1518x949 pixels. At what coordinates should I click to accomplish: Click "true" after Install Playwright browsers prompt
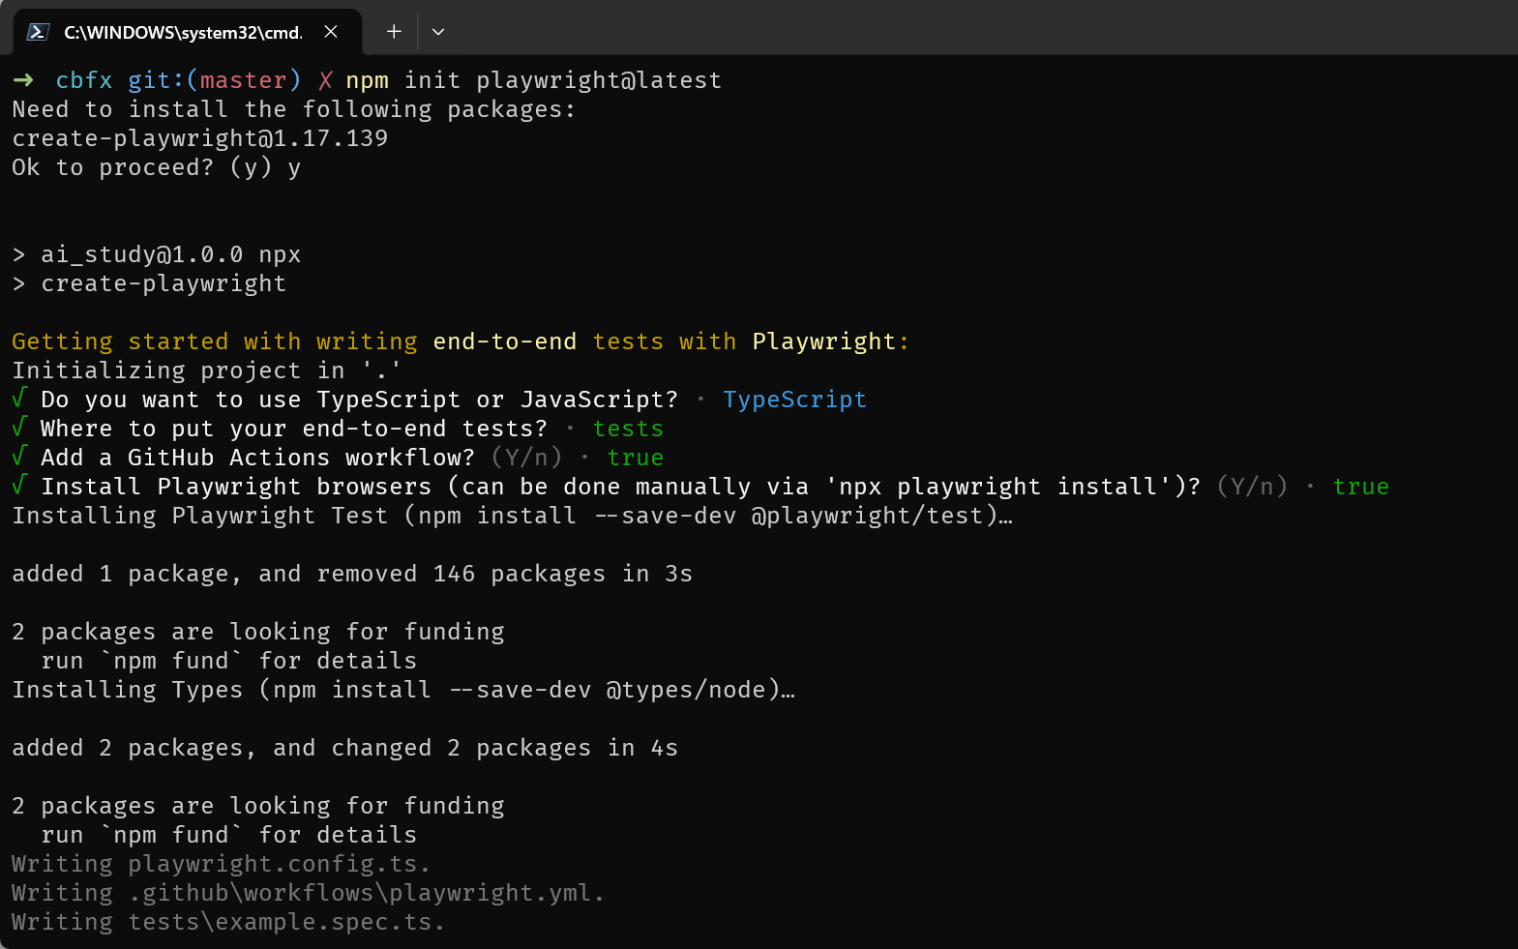(x=1360, y=487)
